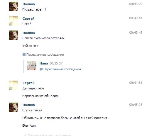Open Полина's avatar in the first message

(13, 6)
